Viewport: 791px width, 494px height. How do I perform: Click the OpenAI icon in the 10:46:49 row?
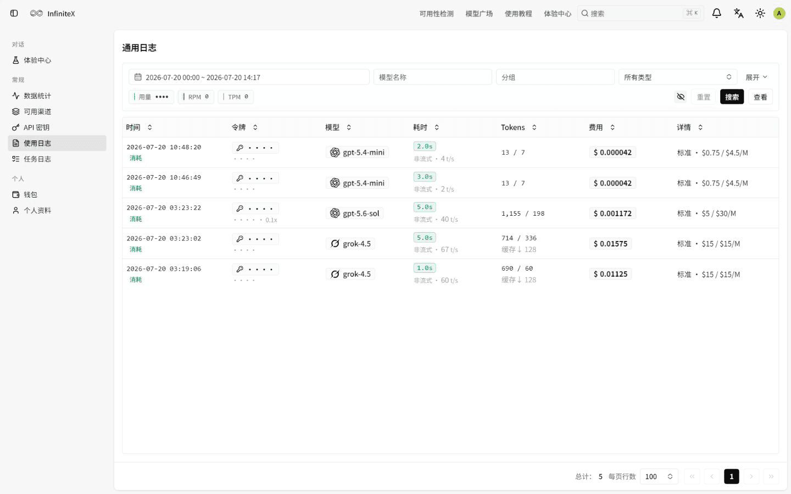tap(335, 183)
